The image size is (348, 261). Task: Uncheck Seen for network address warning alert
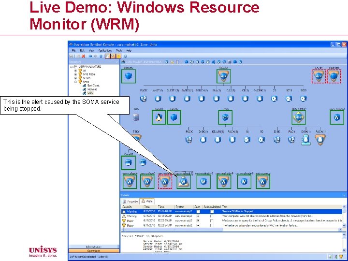198,216
